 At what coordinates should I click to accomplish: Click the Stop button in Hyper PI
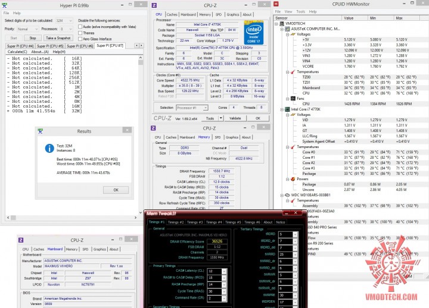coord(33,38)
